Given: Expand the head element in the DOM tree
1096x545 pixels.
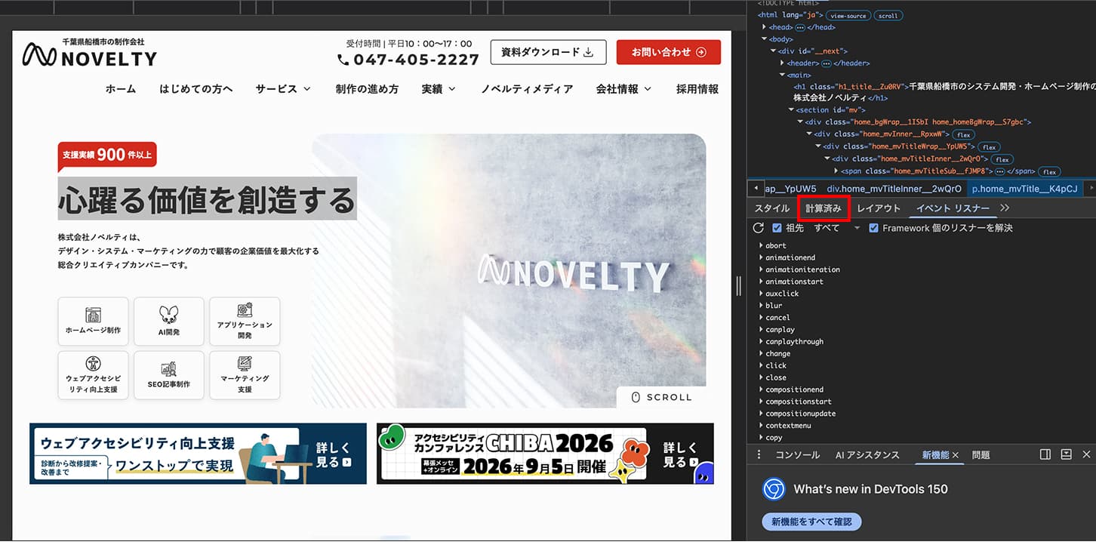Looking at the screenshot, I should tap(765, 27).
